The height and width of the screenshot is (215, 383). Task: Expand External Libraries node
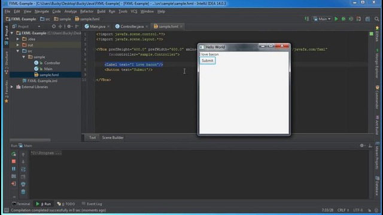click(12, 87)
